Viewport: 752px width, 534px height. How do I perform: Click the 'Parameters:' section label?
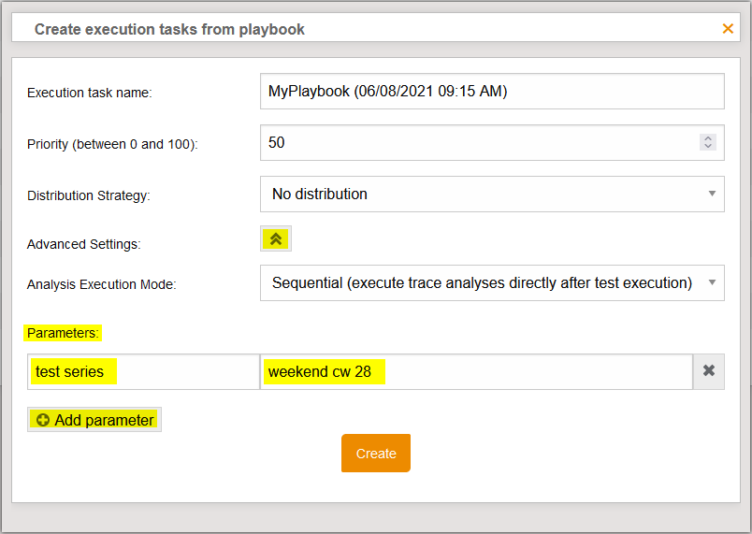click(64, 333)
